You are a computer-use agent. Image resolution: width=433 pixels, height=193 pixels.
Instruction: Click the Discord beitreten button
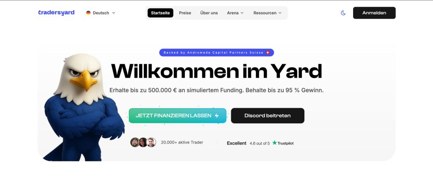coord(268,116)
